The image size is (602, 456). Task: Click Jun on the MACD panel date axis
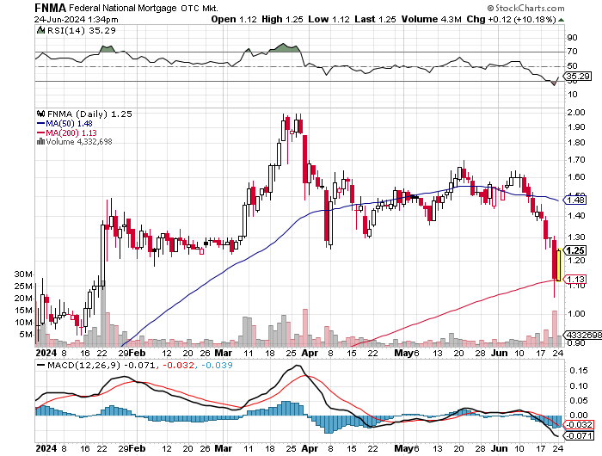pos(501,448)
